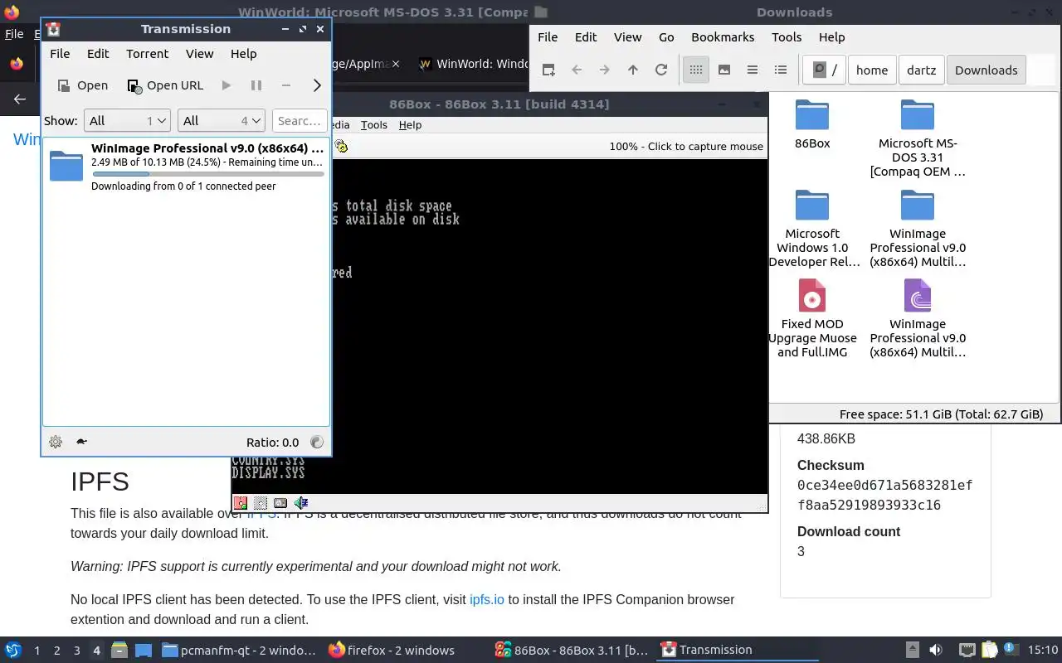Open the 86Box Tools menu
Image resolution: width=1062 pixels, height=663 pixels.
pos(373,124)
